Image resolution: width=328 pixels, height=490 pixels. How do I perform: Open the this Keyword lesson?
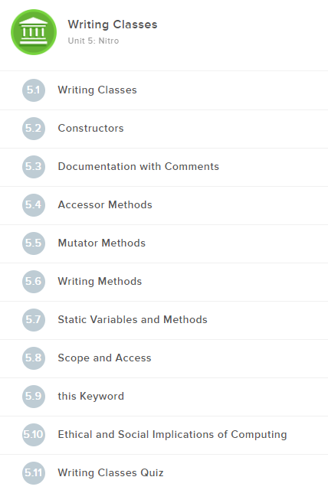pyautogui.click(x=164, y=397)
